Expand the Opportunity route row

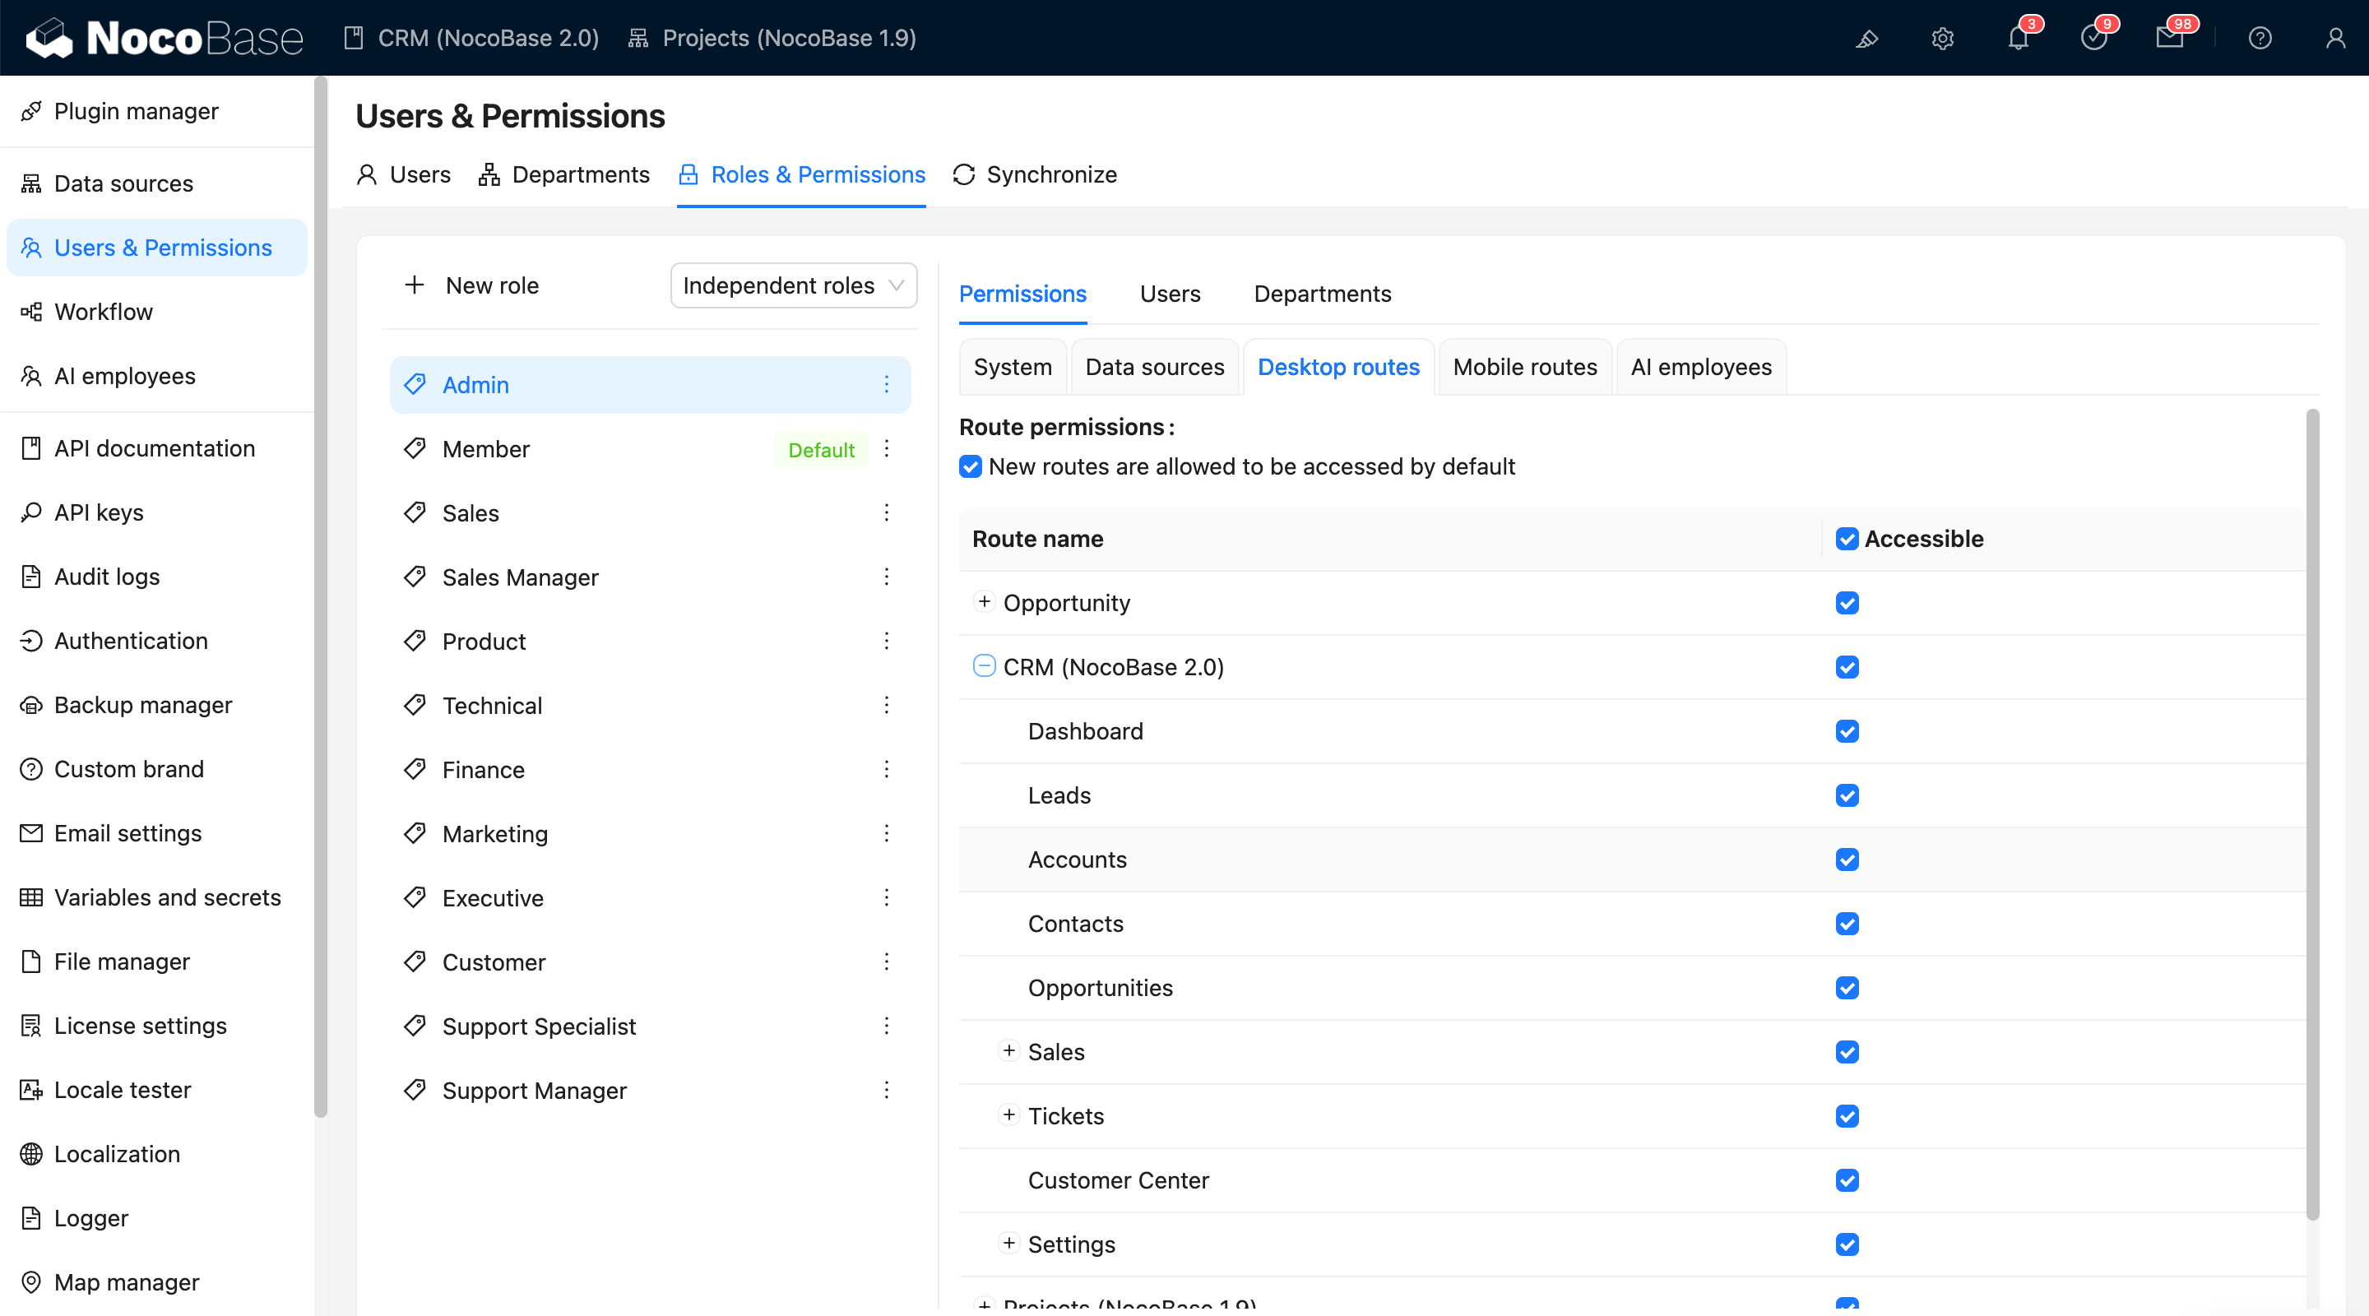[x=984, y=601]
